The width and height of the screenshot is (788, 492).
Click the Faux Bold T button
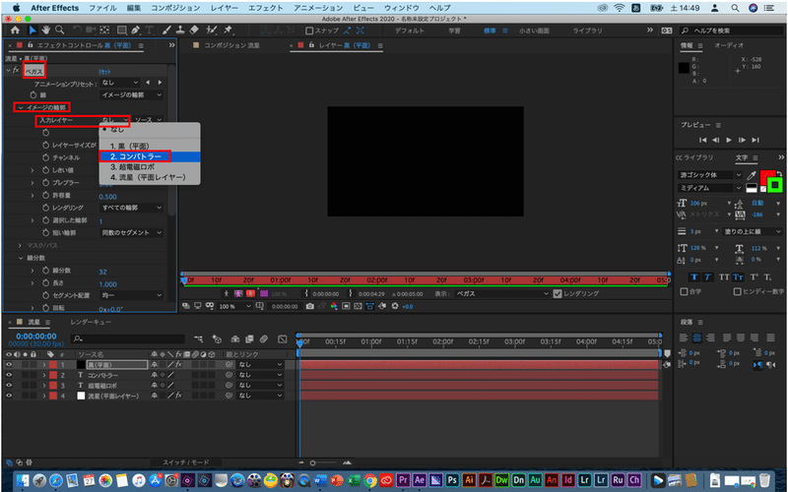coord(694,277)
